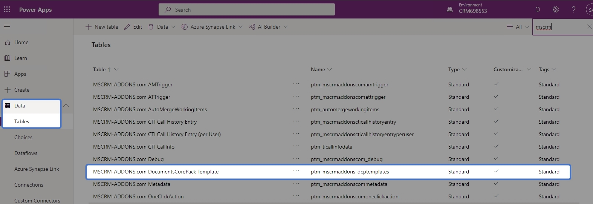Open Connections in the sidebar

pos(29,185)
